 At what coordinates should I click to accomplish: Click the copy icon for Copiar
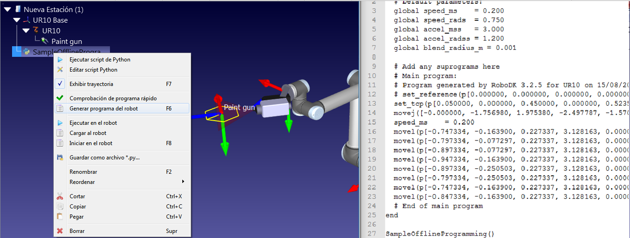[x=60, y=207]
